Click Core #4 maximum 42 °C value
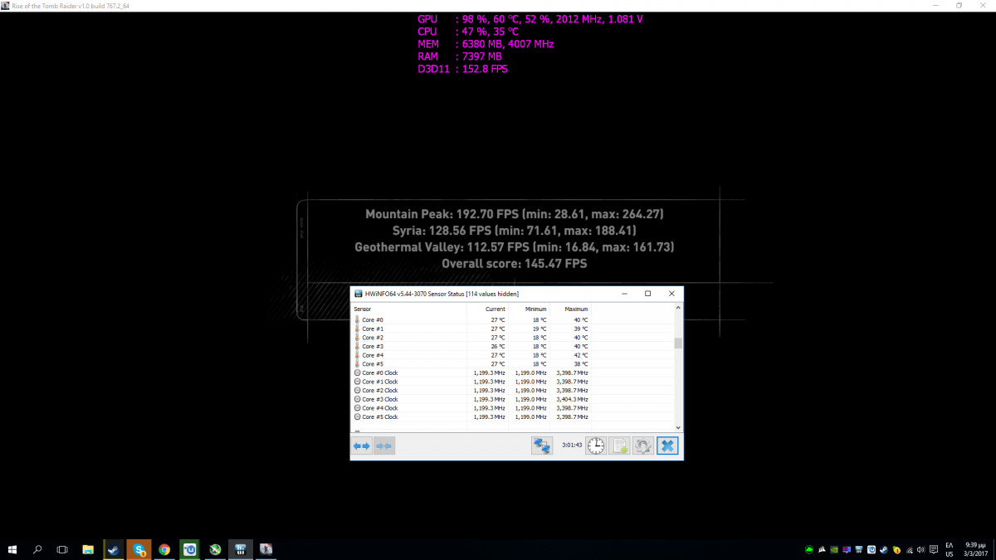Image resolution: width=996 pixels, height=560 pixels. pyautogui.click(x=580, y=355)
